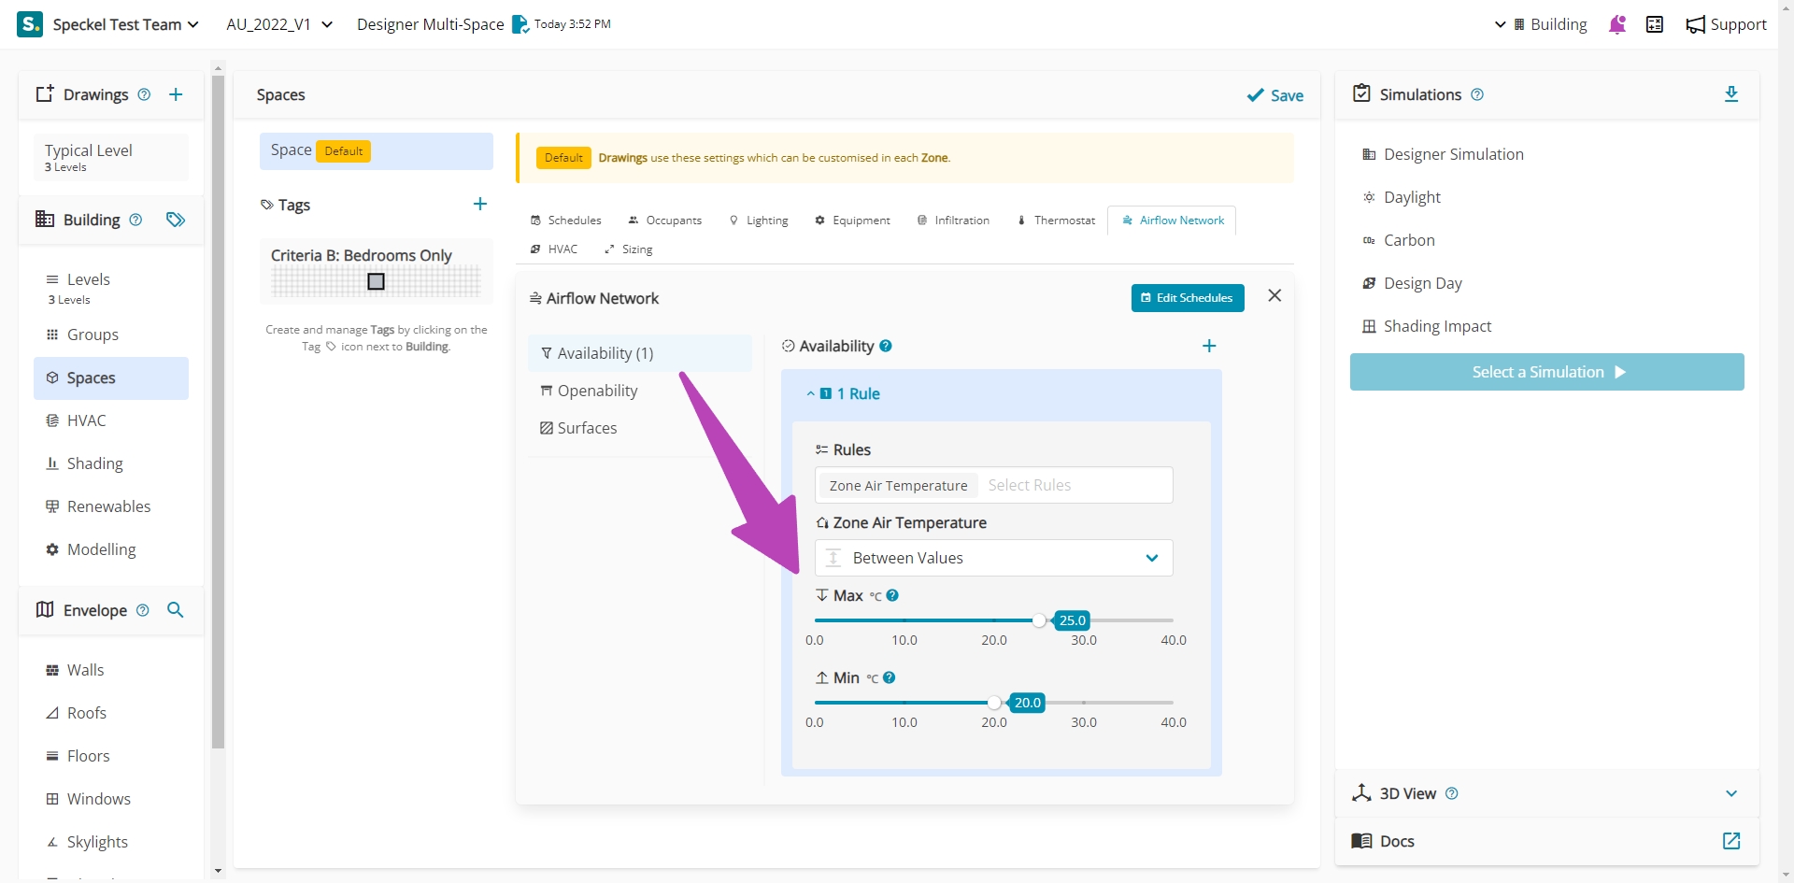Switch to the Thermostat tab
This screenshot has height=883, width=1794.
pos(1056,221)
